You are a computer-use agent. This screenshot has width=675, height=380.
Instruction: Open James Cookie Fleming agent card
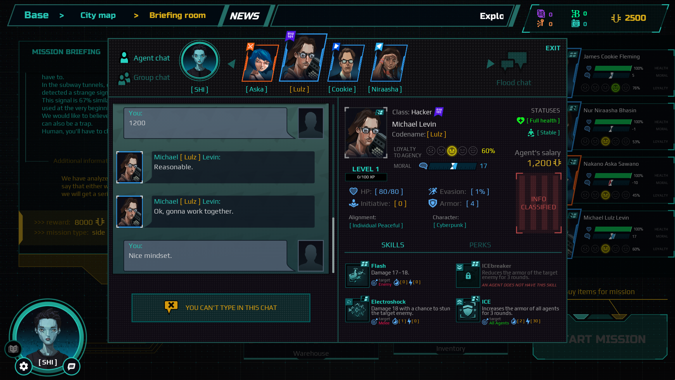(x=621, y=73)
